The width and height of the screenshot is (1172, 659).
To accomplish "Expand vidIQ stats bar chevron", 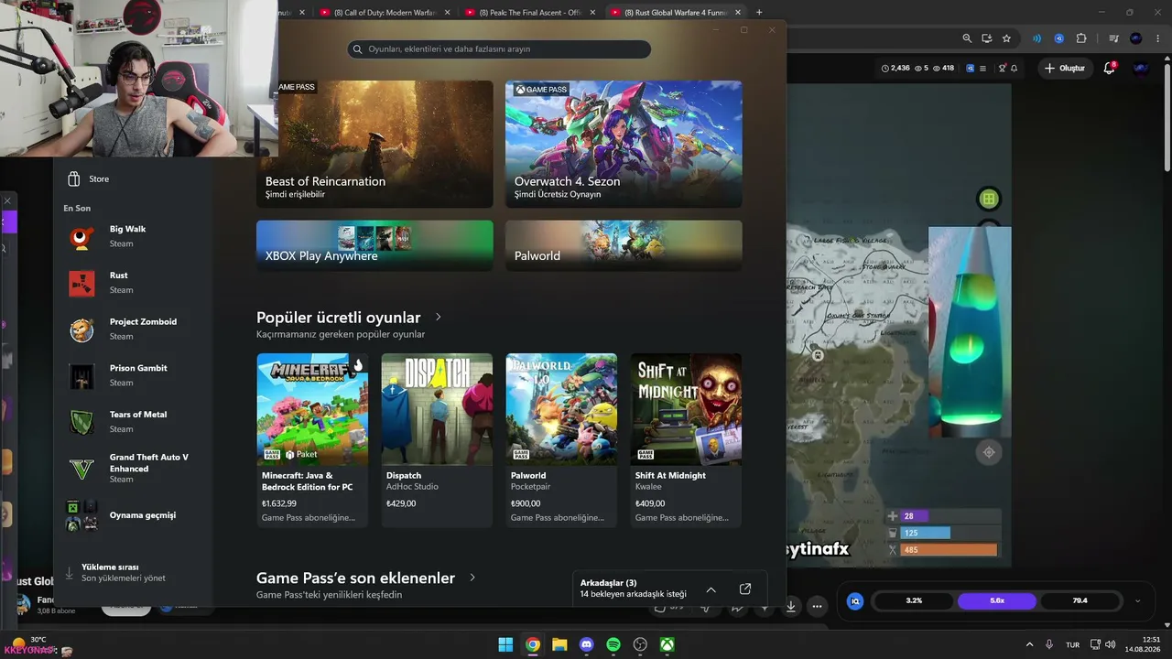I will (1137, 601).
